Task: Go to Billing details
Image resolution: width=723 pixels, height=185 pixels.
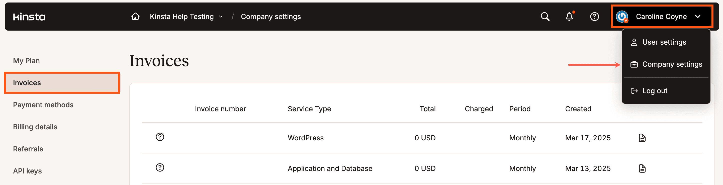Action: click(x=35, y=127)
